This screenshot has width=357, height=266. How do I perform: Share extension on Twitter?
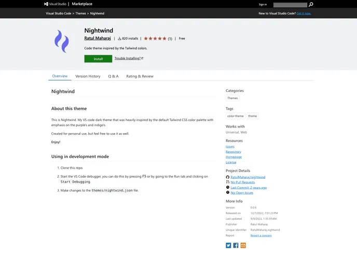tap(228, 245)
